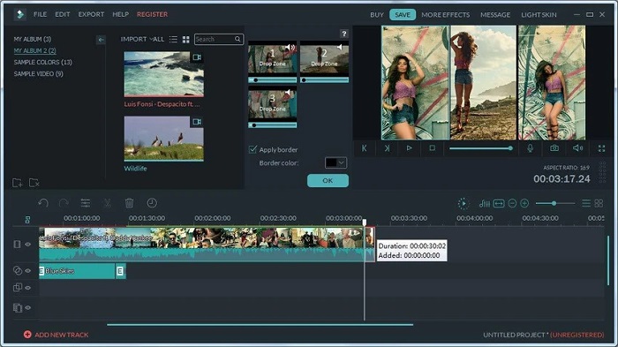Open the clock duration icon in toolbar
This screenshot has height=347, width=618.
(x=152, y=203)
